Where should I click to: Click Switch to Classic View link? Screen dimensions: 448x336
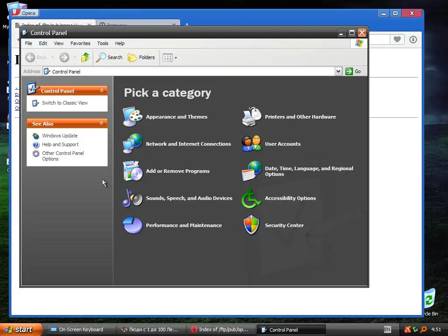pyautogui.click(x=65, y=103)
